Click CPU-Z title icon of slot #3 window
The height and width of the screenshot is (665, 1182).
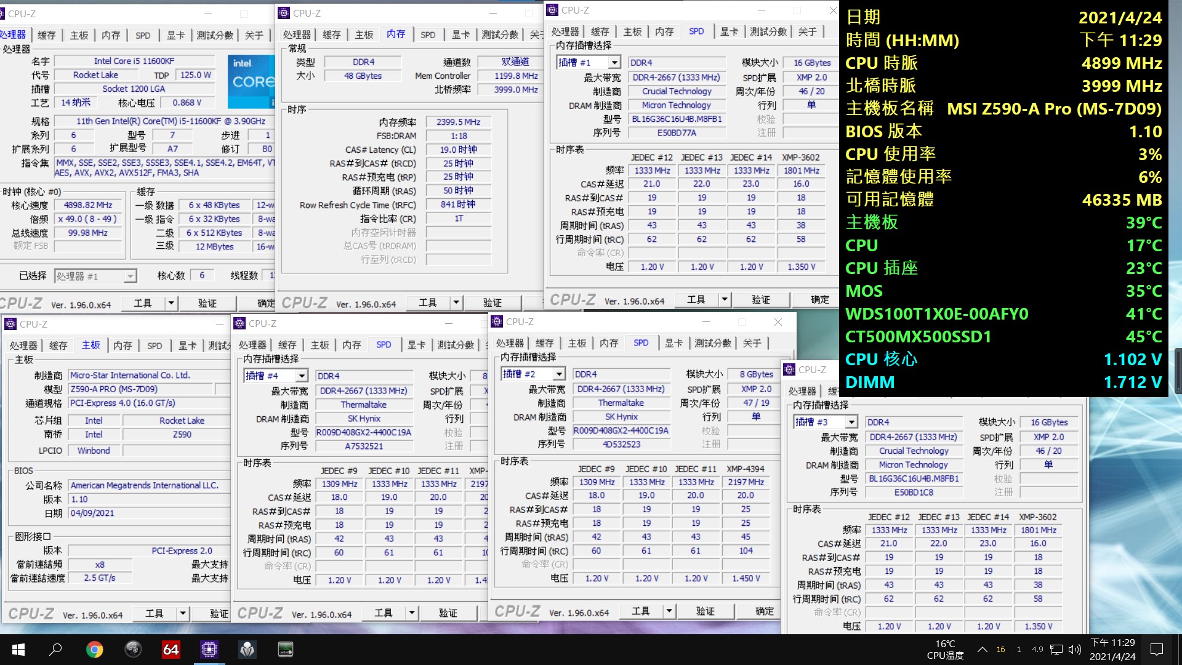coord(789,369)
